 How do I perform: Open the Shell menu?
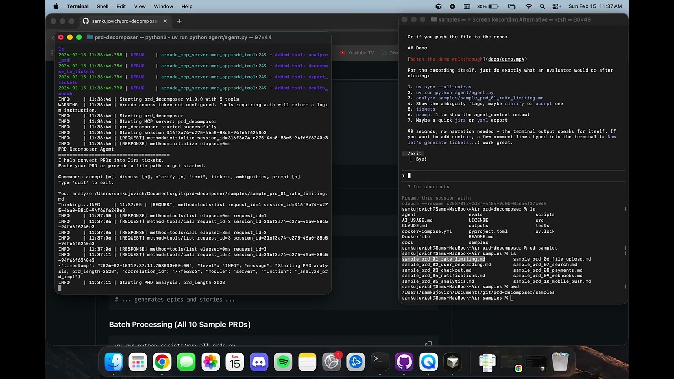(x=103, y=6)
